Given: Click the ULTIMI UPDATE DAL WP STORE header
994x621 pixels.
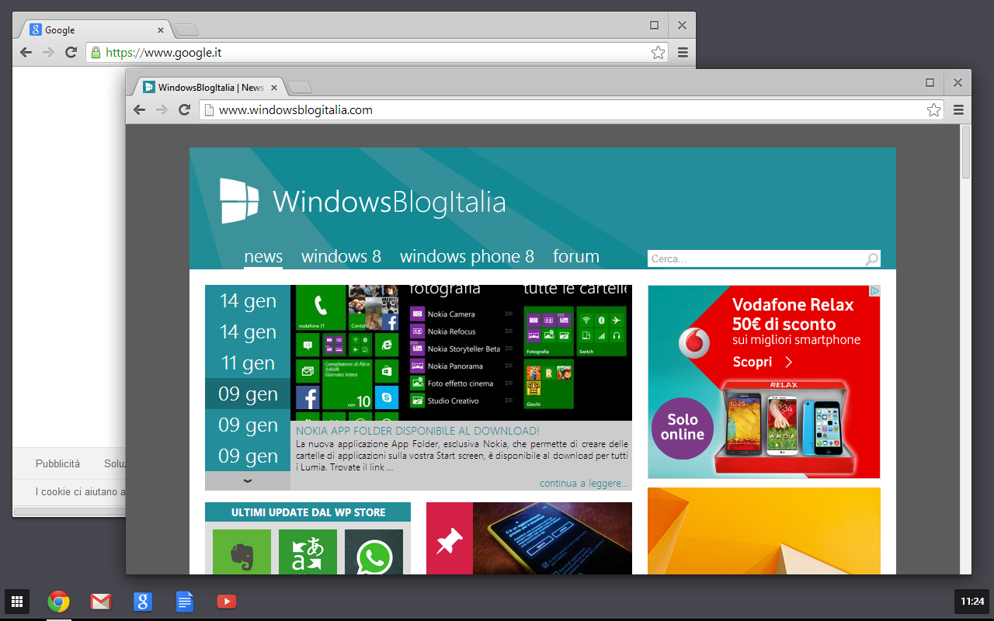Looking at the screenshot, I should [308, 512].
